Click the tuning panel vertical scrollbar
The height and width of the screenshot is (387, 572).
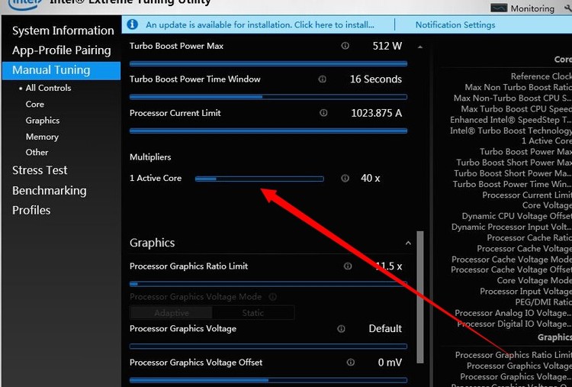coord(420,296)
